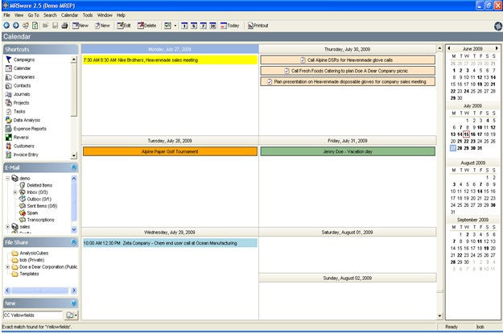Switch to 7-day week view
This screenshot has width=503, height=334.
pos(204,26)
